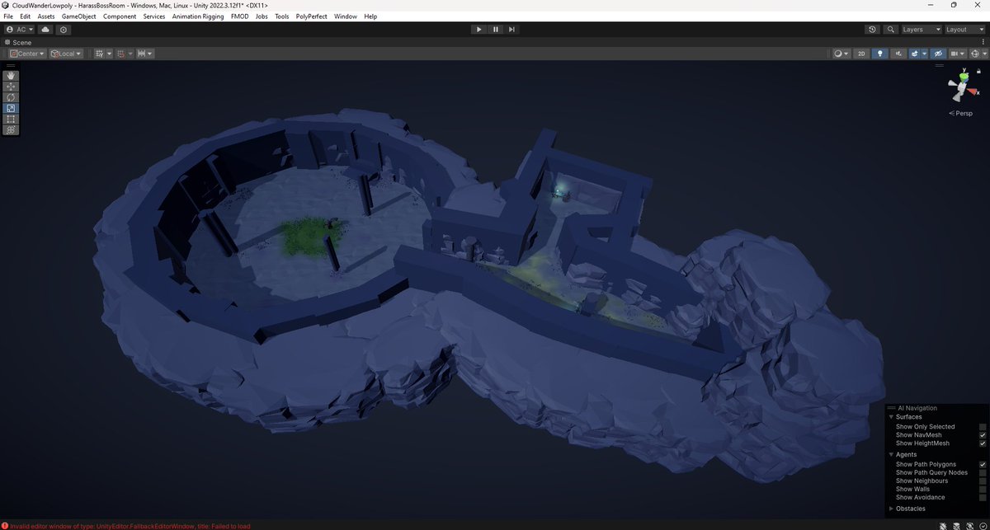Open scene effects dropdown arrow
Image resolution: width=990 pixels, height=530 pixels.
coord(924,54)
